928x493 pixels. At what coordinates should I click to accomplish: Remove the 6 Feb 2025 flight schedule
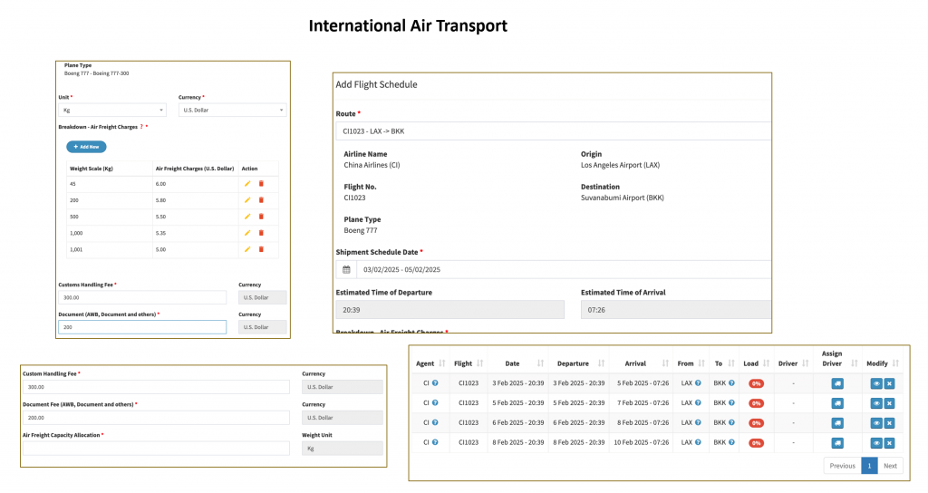coord(890,423)
